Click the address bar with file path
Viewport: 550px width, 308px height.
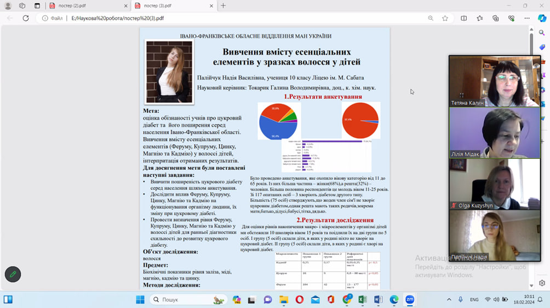(x=219, y=18)
